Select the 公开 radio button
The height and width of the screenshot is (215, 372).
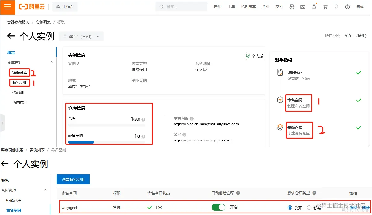point(290,207)
